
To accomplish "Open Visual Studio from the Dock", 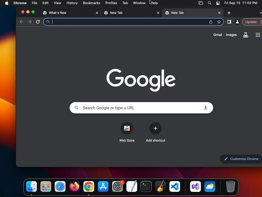I will click(195, 186).
